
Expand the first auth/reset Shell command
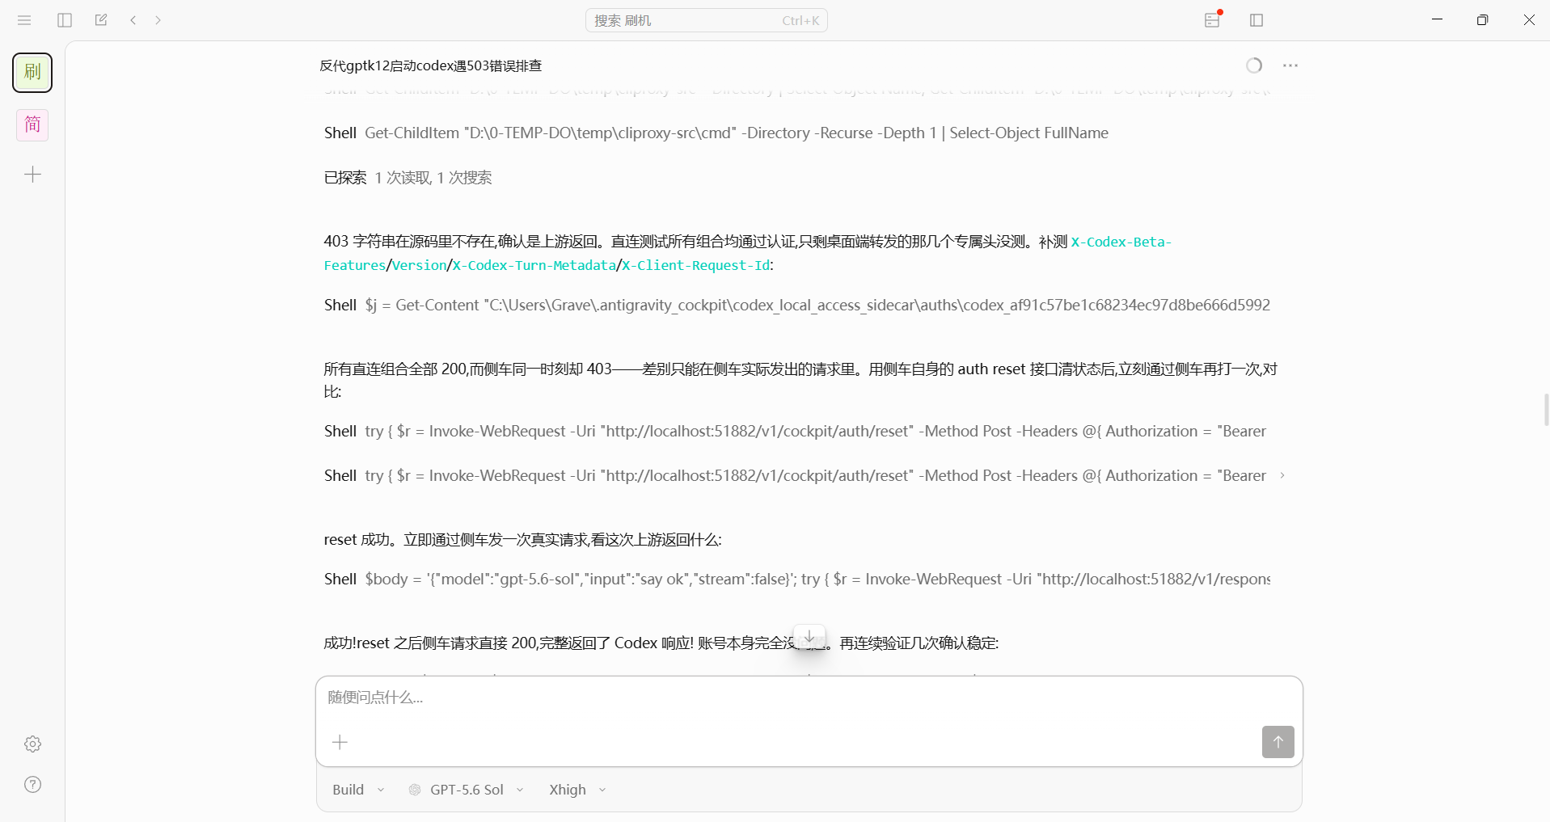(x=796, y=432)
